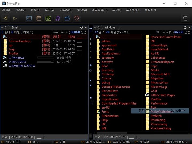192x144 pixels.
Task: Click the left-pointing triangle in the center strip
Action: point(90,86)
